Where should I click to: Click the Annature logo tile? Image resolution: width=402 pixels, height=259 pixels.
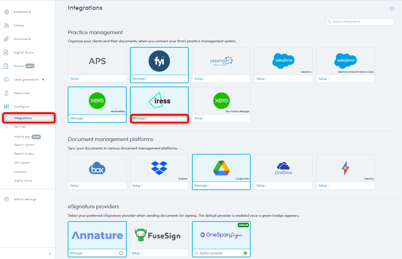pyautogui.click(x=97, y=235)
